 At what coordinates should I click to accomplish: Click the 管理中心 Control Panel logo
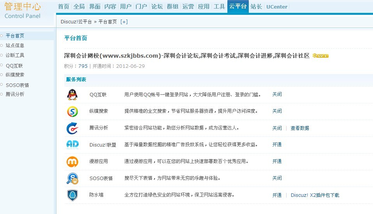[x=23, y=11]
